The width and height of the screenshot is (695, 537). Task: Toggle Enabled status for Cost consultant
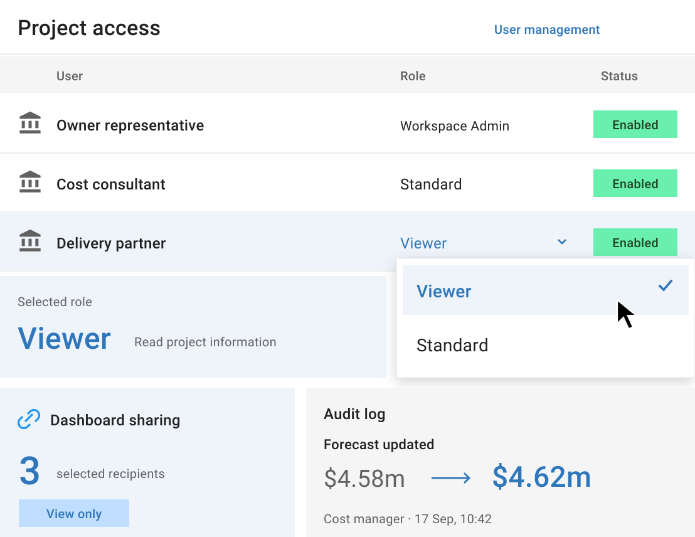tap(635, 183)
